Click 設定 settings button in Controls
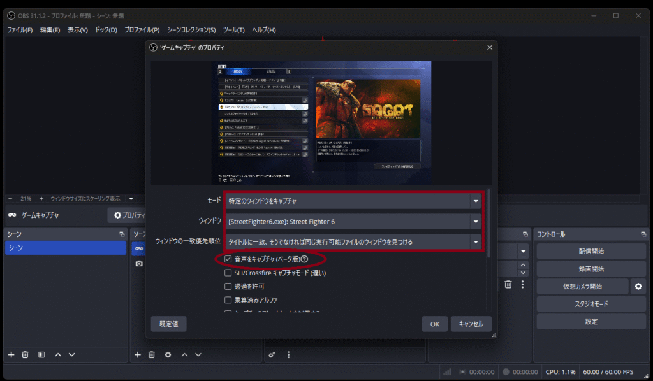 pos(591,322)
